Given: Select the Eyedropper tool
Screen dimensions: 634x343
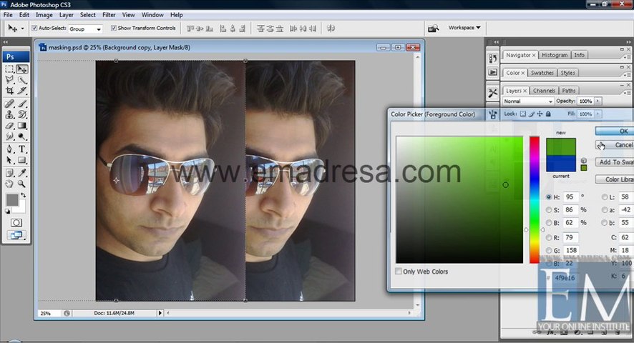Looking at the screenshot, I should click(x=22, y=173).
